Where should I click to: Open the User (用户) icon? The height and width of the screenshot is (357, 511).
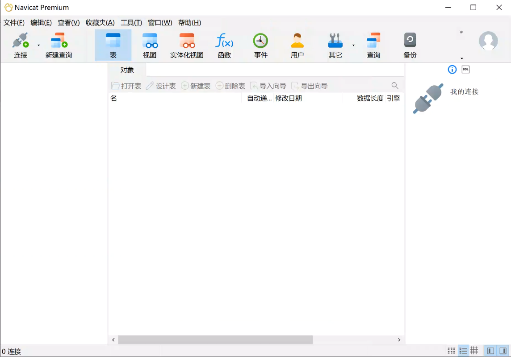(297, 45)
